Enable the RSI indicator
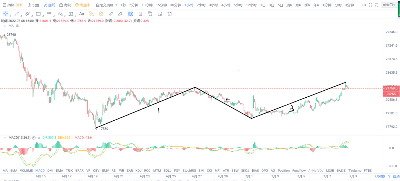 (114, 170)
